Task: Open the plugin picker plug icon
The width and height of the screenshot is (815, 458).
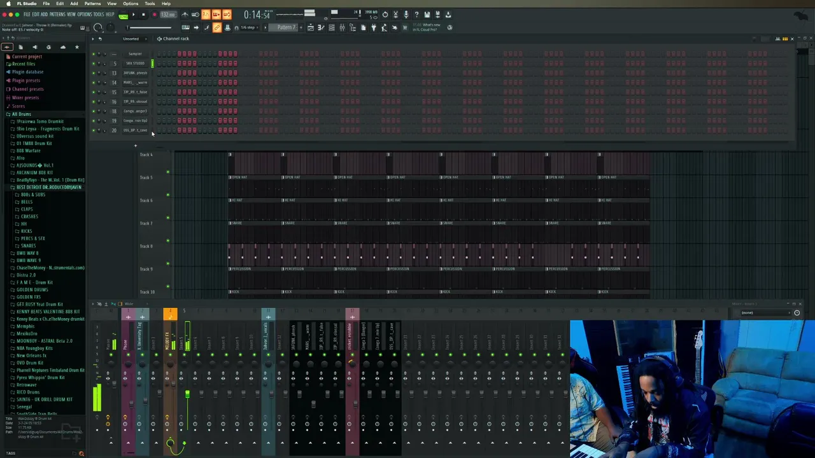Action: pyautogui.click(x=374, y=27)
